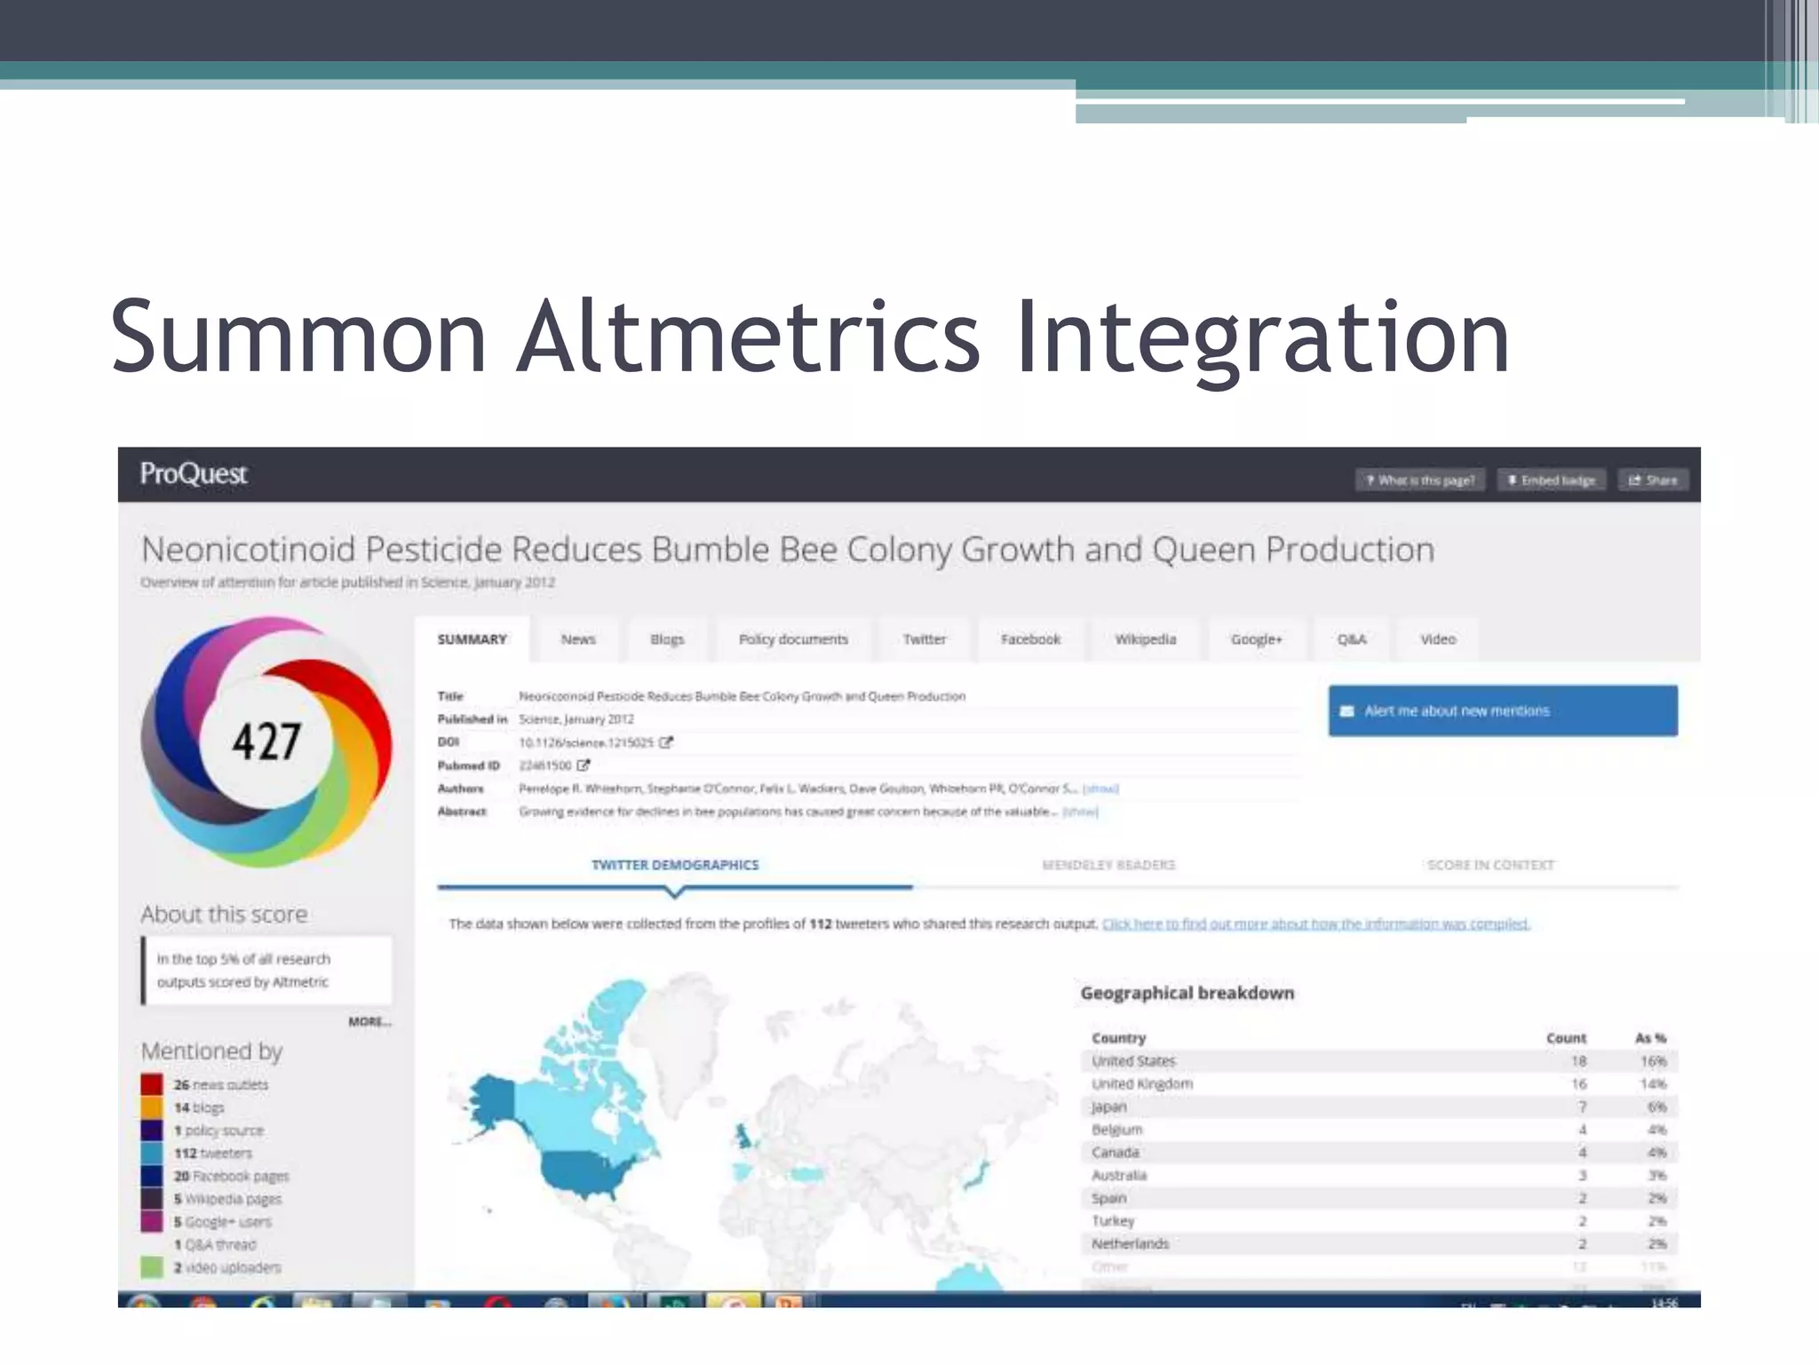
Task: Click the Turkey row in table
Action: tap(1379, 1221)
